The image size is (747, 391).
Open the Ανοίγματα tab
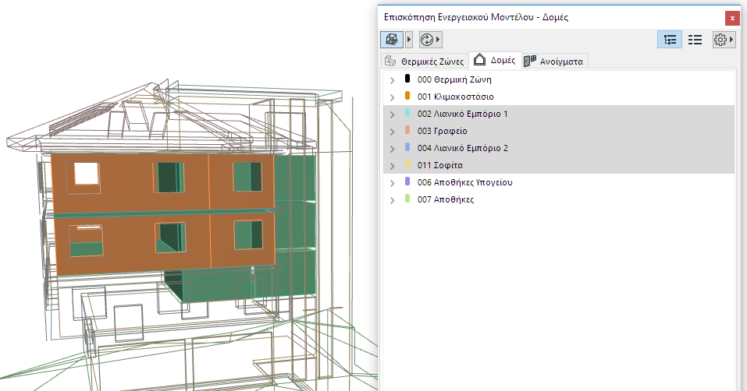point(554,62)
